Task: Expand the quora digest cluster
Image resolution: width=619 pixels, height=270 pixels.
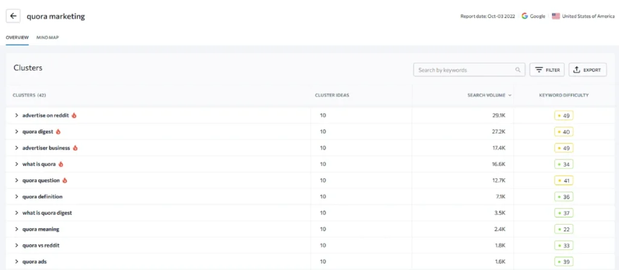Action: (16, 132)
